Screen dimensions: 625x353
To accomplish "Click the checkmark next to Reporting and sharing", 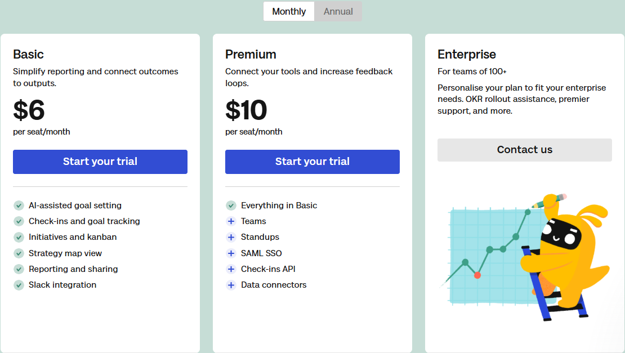I will (19, 269).
